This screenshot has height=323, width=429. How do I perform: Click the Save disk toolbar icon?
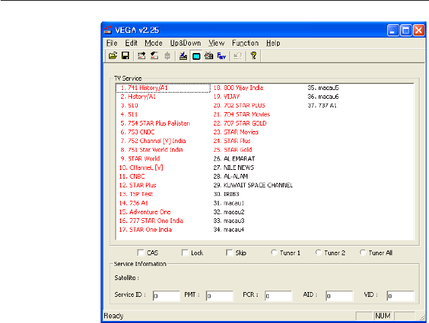[x=125, y=56]
